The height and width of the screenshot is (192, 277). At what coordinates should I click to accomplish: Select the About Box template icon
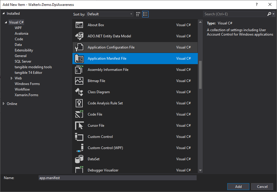point(79,25)
